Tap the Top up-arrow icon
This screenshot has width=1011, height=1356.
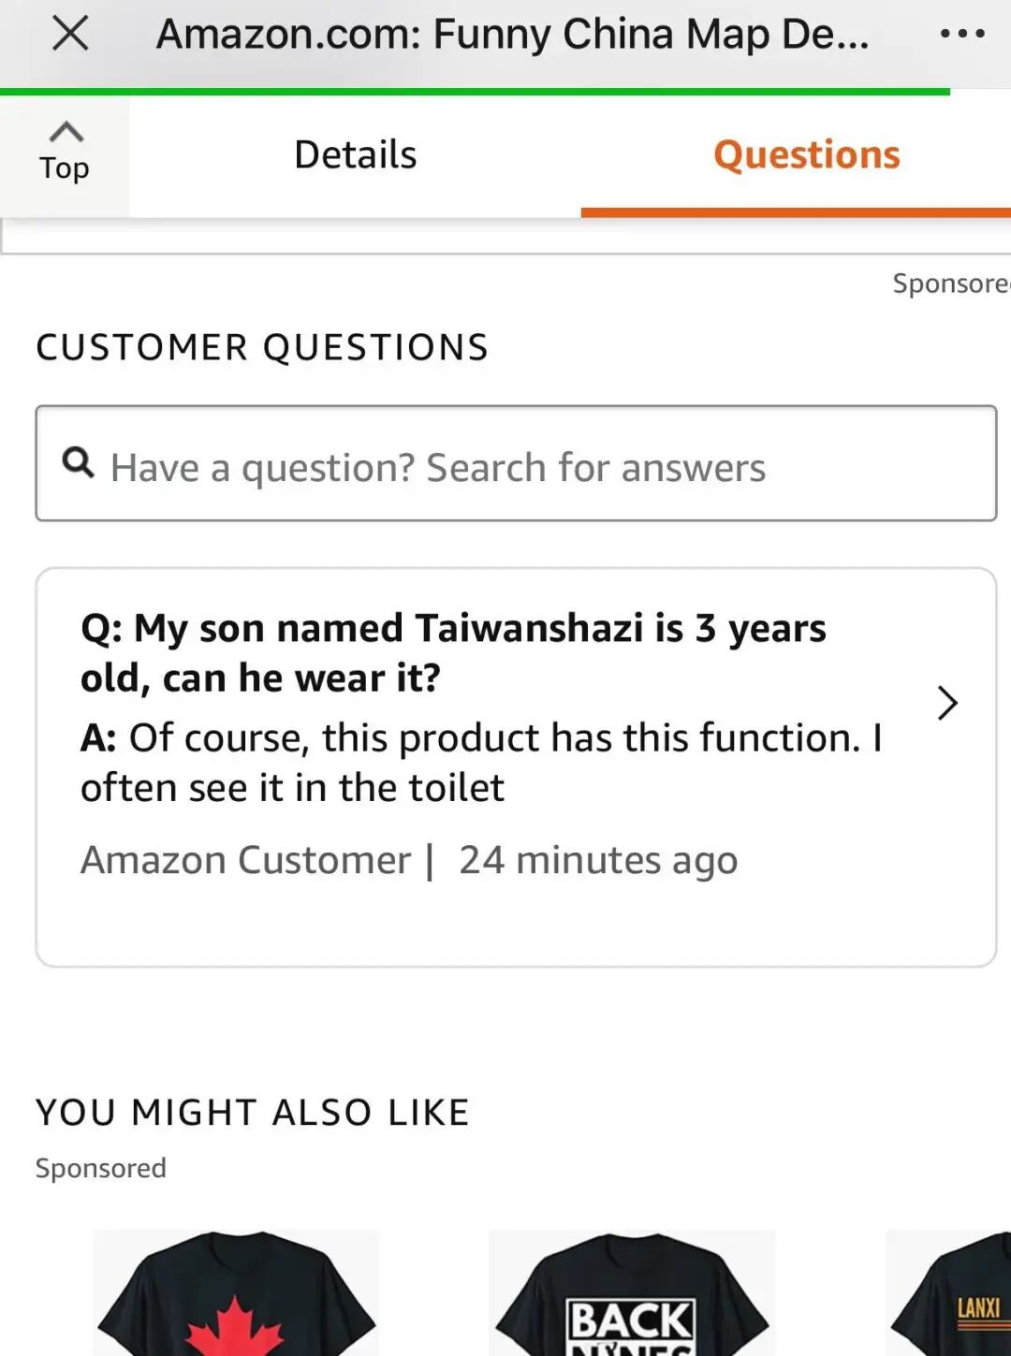[x=65, y=134]
